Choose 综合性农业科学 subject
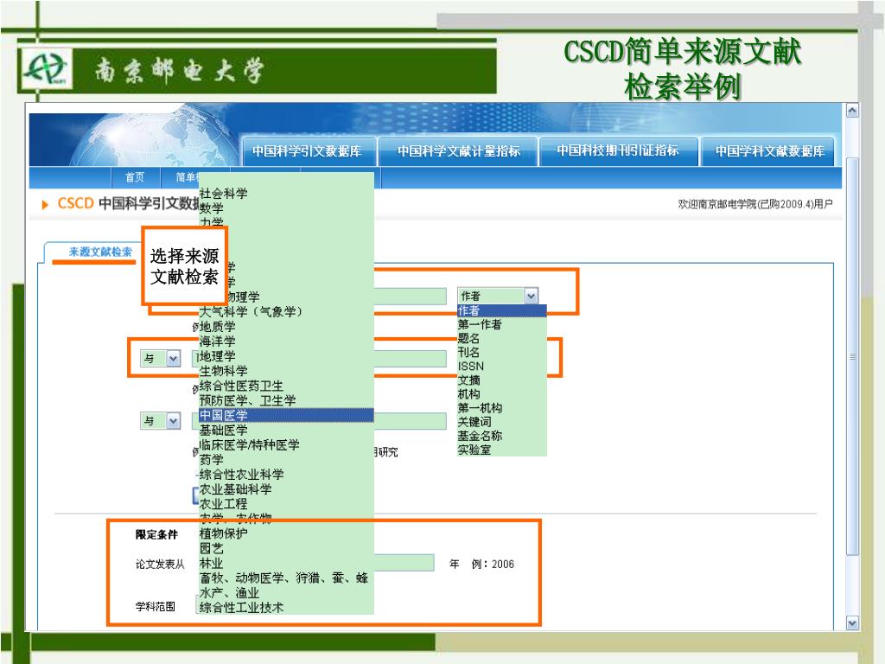This screenshot has height=664, width=885. click(286, 475)
